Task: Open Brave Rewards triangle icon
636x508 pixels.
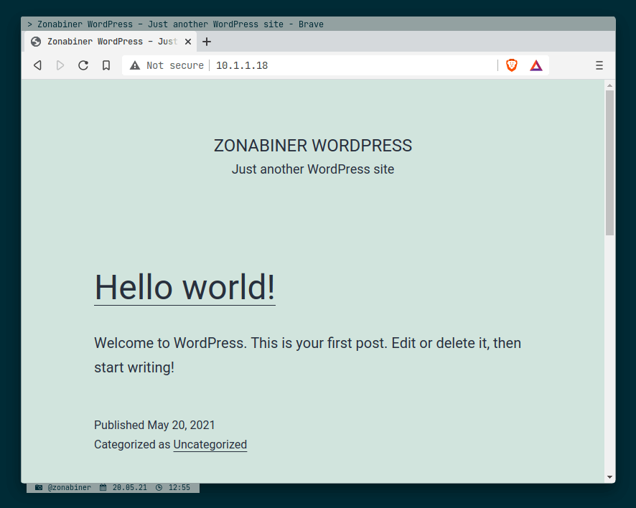Action: [536, 65]
